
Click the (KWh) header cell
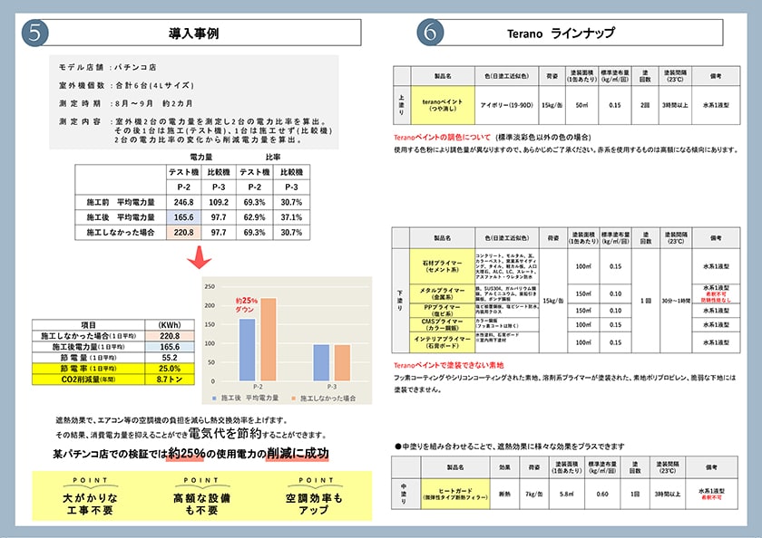click(x=170, y=324)
